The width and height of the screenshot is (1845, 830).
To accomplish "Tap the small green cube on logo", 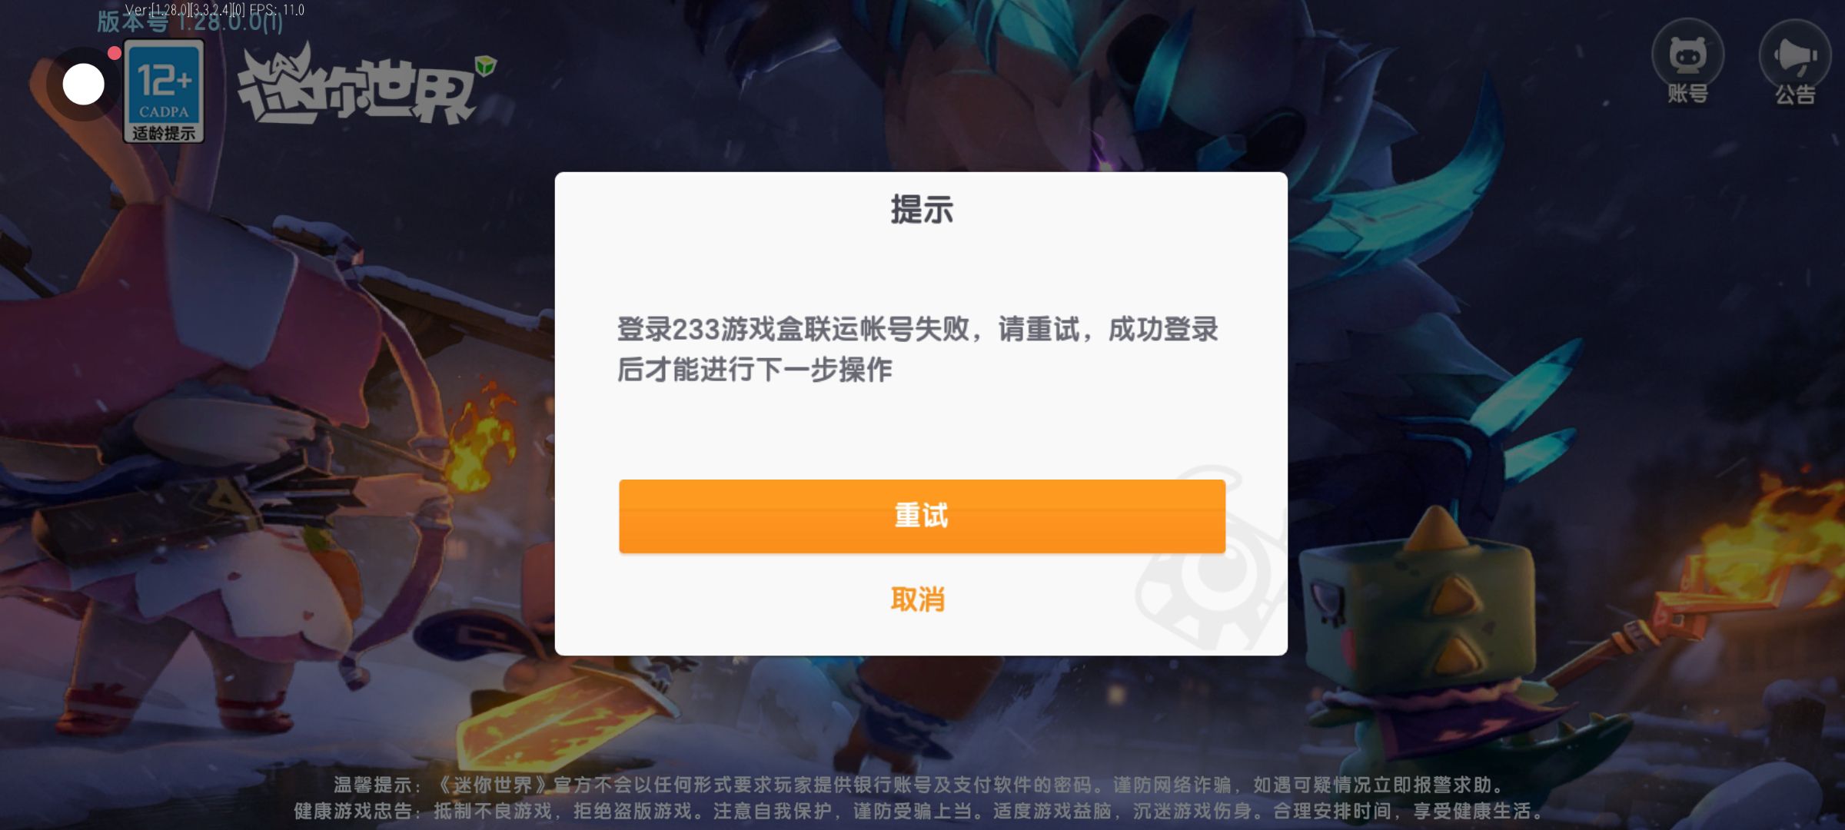I will tap(485, 66).
